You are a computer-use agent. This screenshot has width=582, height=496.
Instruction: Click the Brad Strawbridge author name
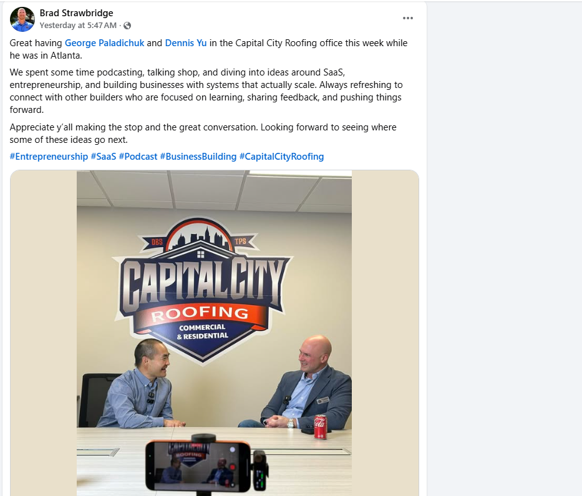click(x=77, y=13)
